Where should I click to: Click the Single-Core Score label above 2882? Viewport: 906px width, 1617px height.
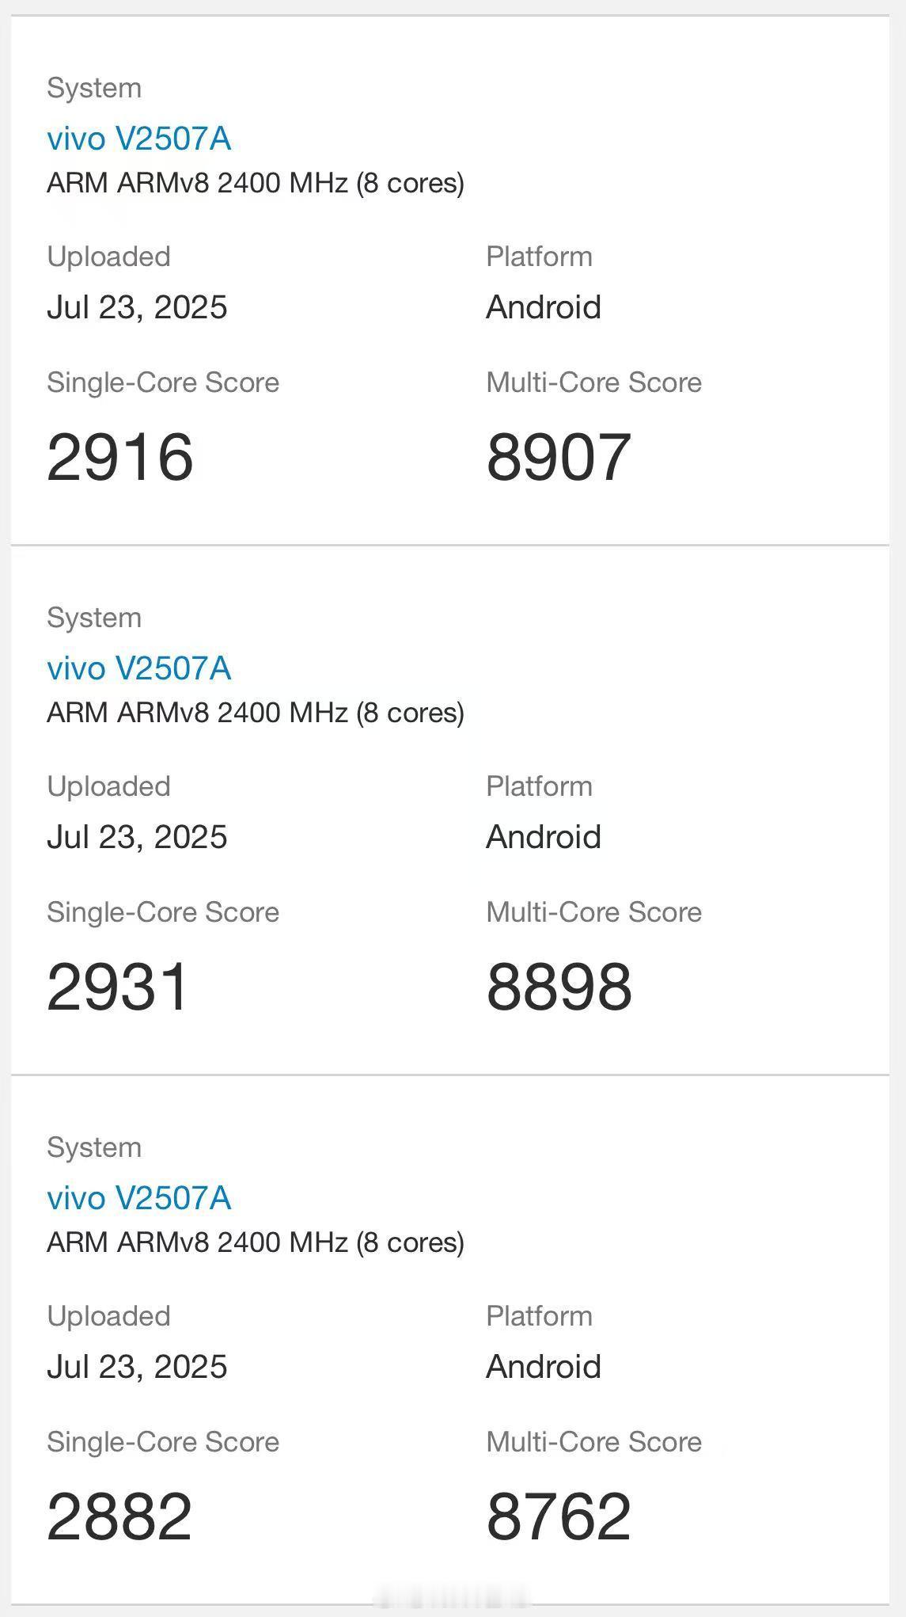(163, 1442)
